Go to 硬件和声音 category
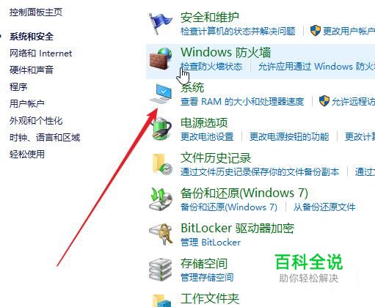Screen dimensions: 375x307 click(x=32, y=70)
